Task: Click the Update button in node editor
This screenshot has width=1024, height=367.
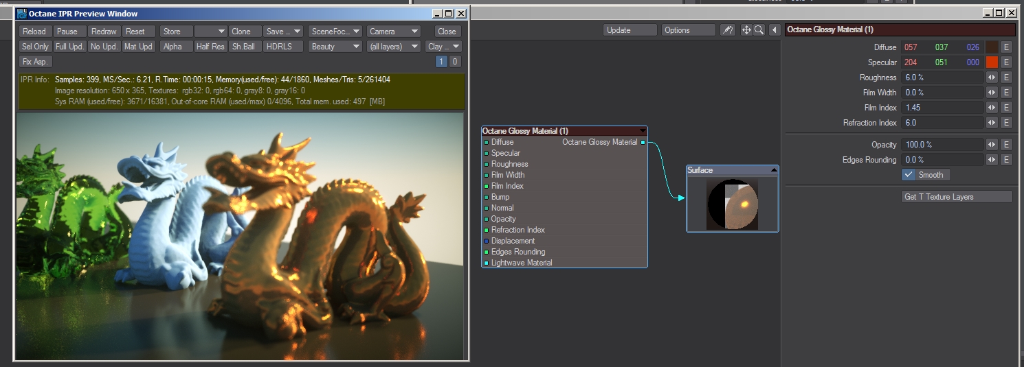Action: pyautogui.click(x=630, y=30)
